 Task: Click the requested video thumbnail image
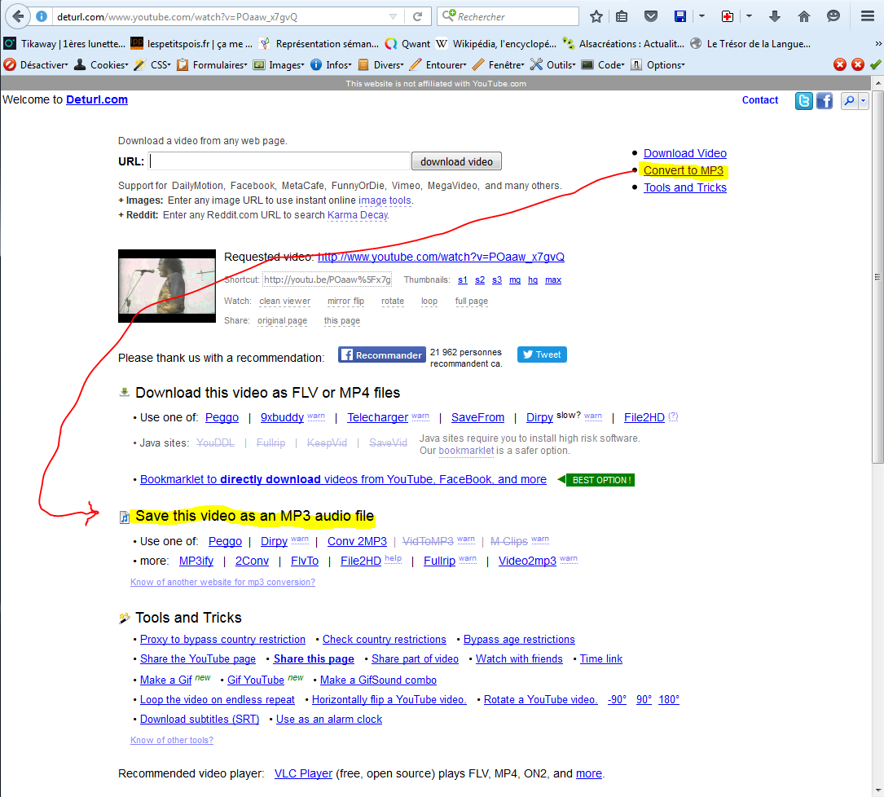tap(167, 286)
